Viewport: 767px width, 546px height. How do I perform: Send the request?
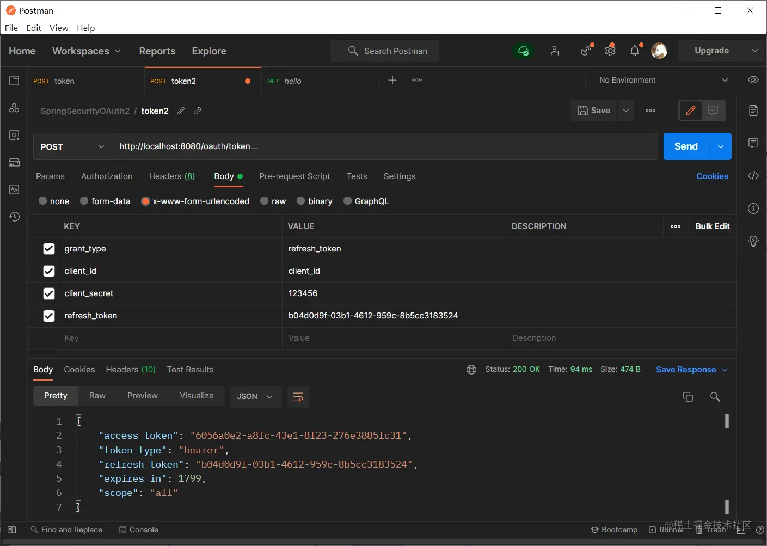click(686, 146)
